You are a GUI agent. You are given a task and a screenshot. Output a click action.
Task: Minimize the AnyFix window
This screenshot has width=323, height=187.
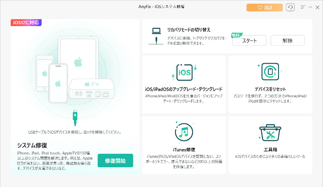(x=310, y=7)
